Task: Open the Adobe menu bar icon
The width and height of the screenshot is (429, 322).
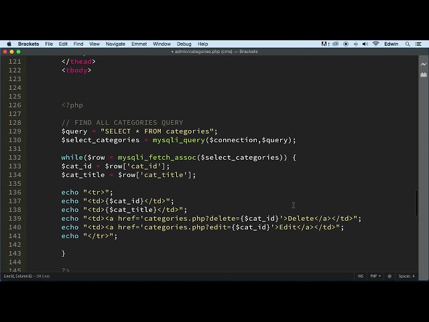Action: pyautogui.click(x=324, y=44)
